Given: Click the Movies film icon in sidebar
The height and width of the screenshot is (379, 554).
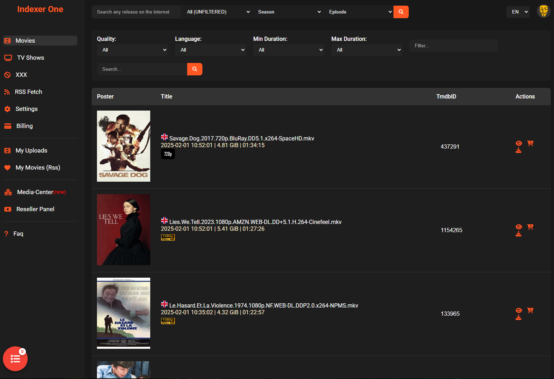Looking at the screenshot, I should pos(7,41).
